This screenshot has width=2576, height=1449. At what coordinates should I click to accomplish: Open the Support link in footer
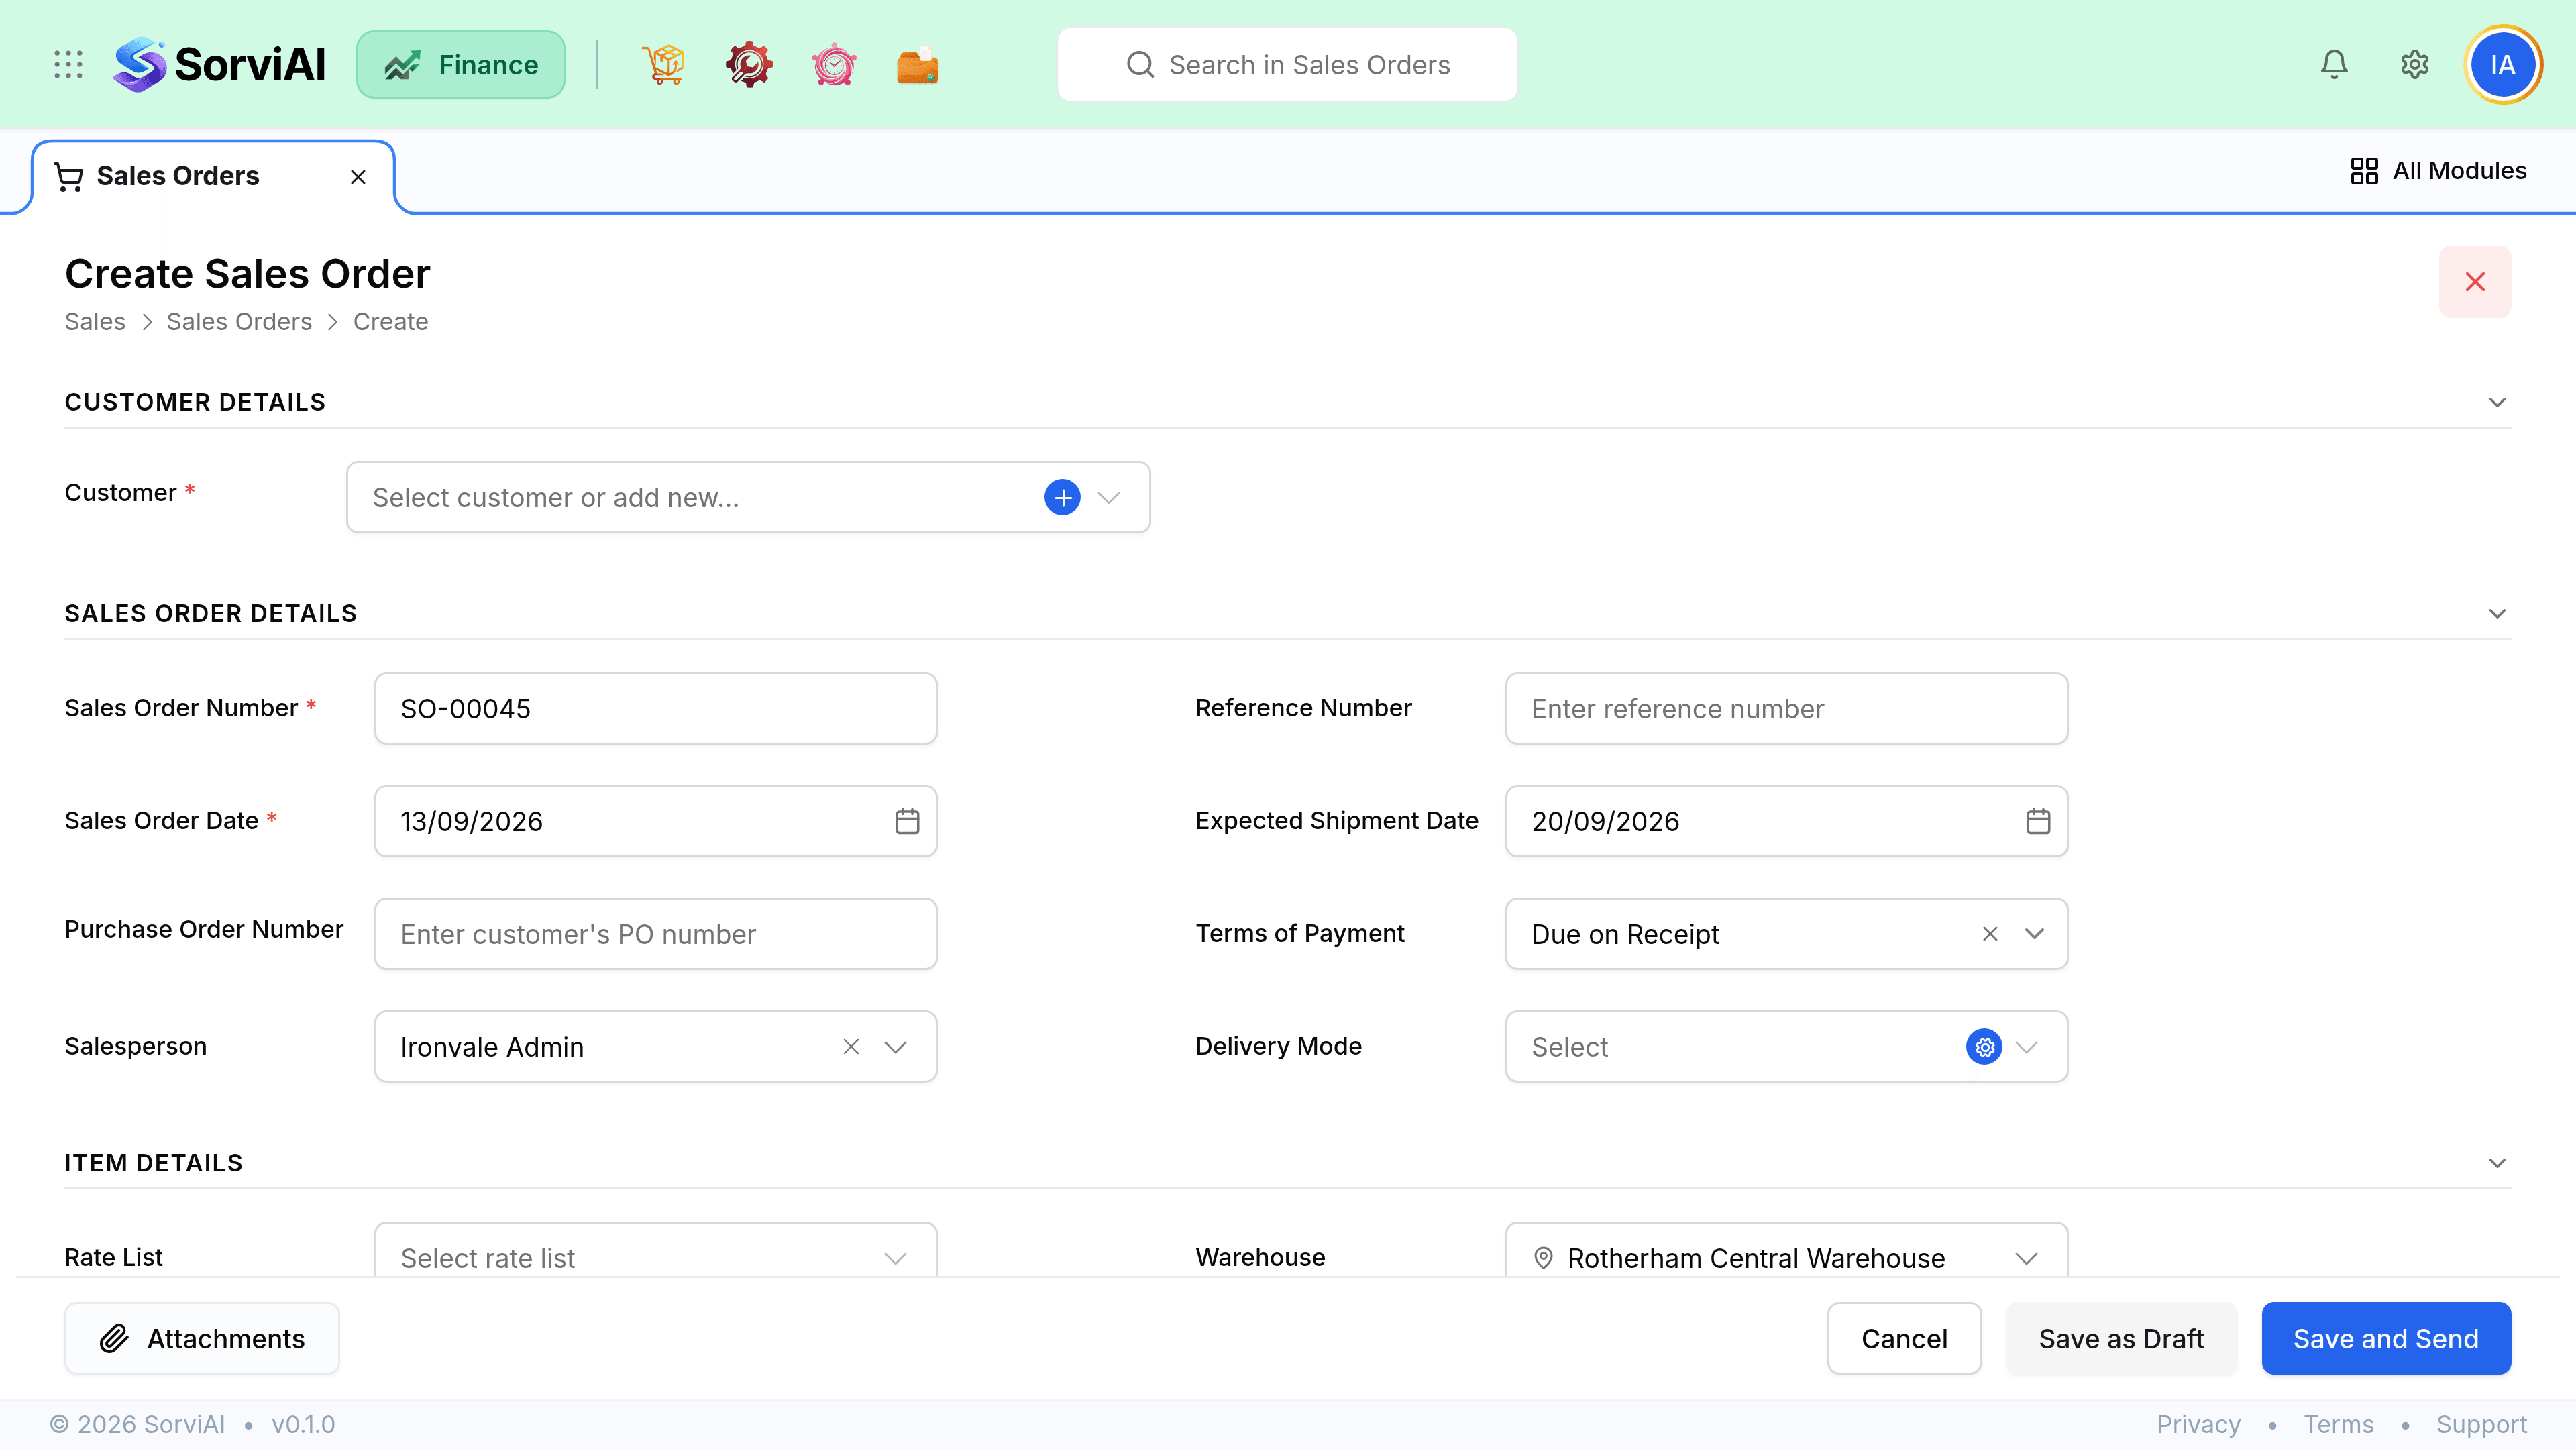[2481, 1425]
